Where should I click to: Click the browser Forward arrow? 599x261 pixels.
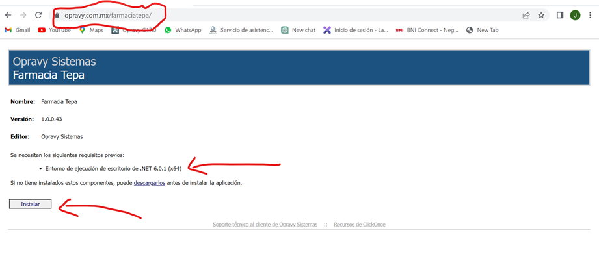pyautogui.click(x=23, y=16)
